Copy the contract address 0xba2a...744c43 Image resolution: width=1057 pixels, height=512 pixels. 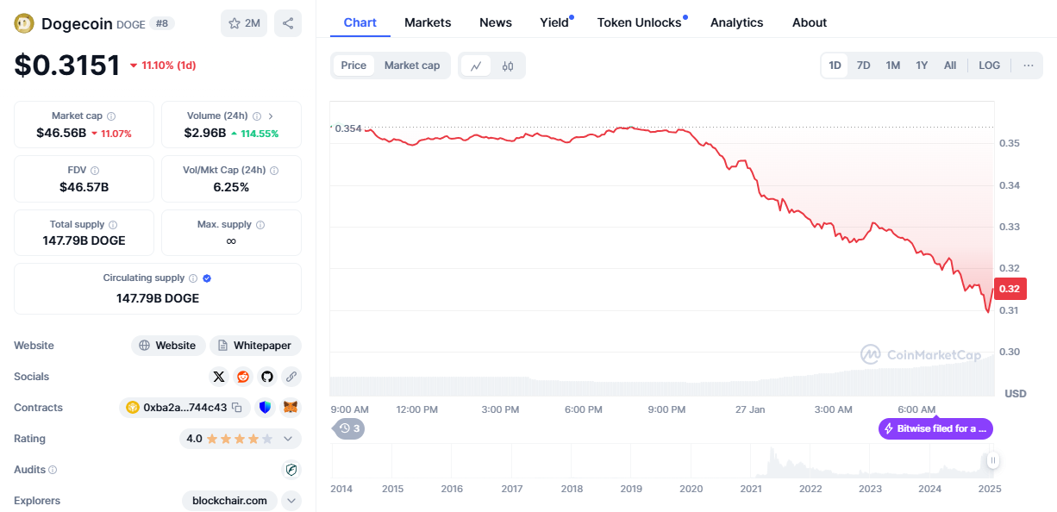pyautogui.click(x=237, y=408)
